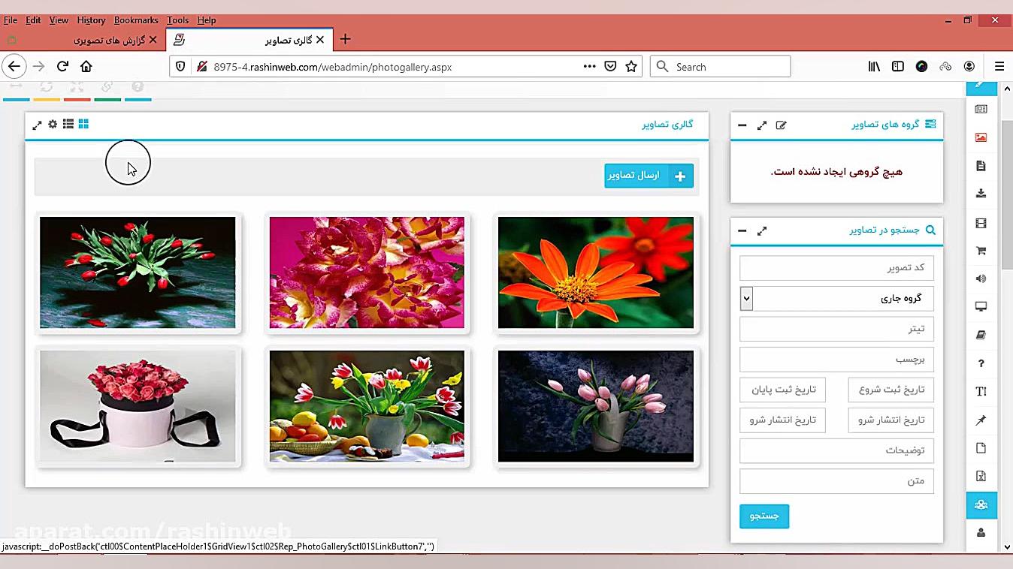Viewport: 1013px width, 569px height.
Task: Click the جستجو search button
Action: 764,516
